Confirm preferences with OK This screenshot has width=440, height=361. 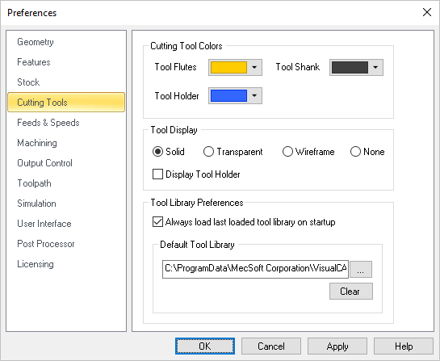(205, 346)
